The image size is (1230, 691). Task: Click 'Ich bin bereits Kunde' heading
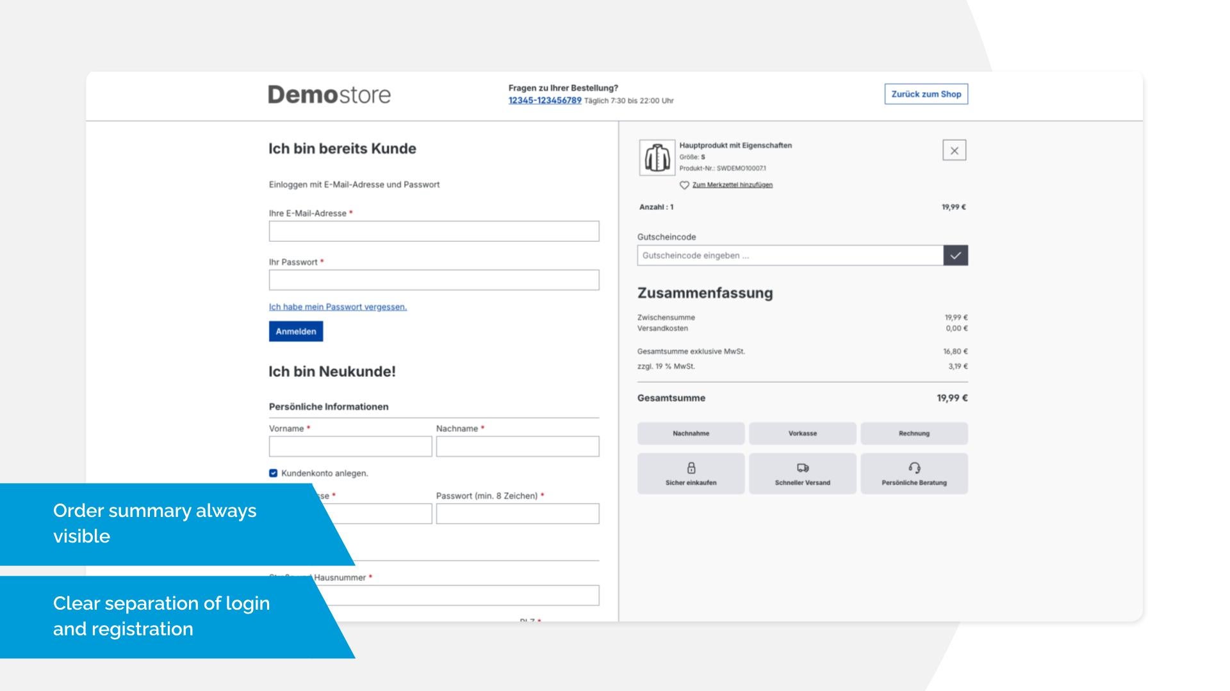click(x=343, y=148)
